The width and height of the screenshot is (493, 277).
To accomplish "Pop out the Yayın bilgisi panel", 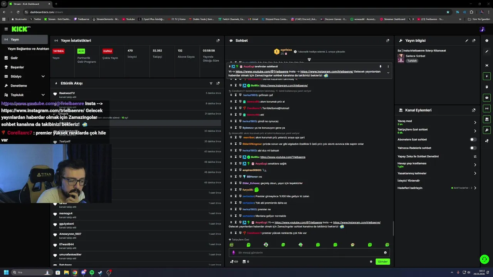I will [x=474, y=40].
